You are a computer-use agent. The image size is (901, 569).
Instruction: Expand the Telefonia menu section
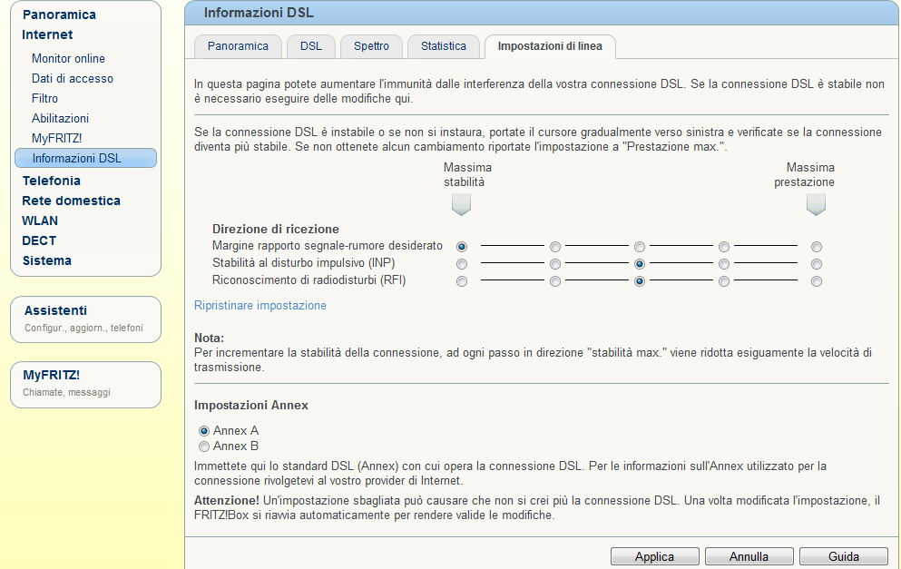pyautogui.click(x=51, y=181)
